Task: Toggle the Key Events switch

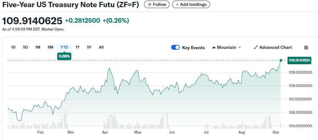Action: click(x=175, y=48)
